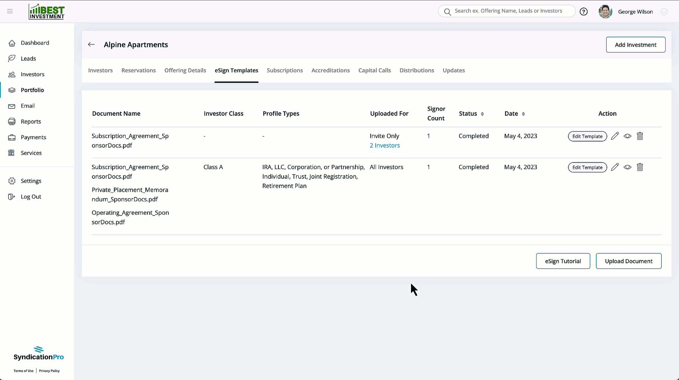Click the Settings gear icon

coord(12,181)
